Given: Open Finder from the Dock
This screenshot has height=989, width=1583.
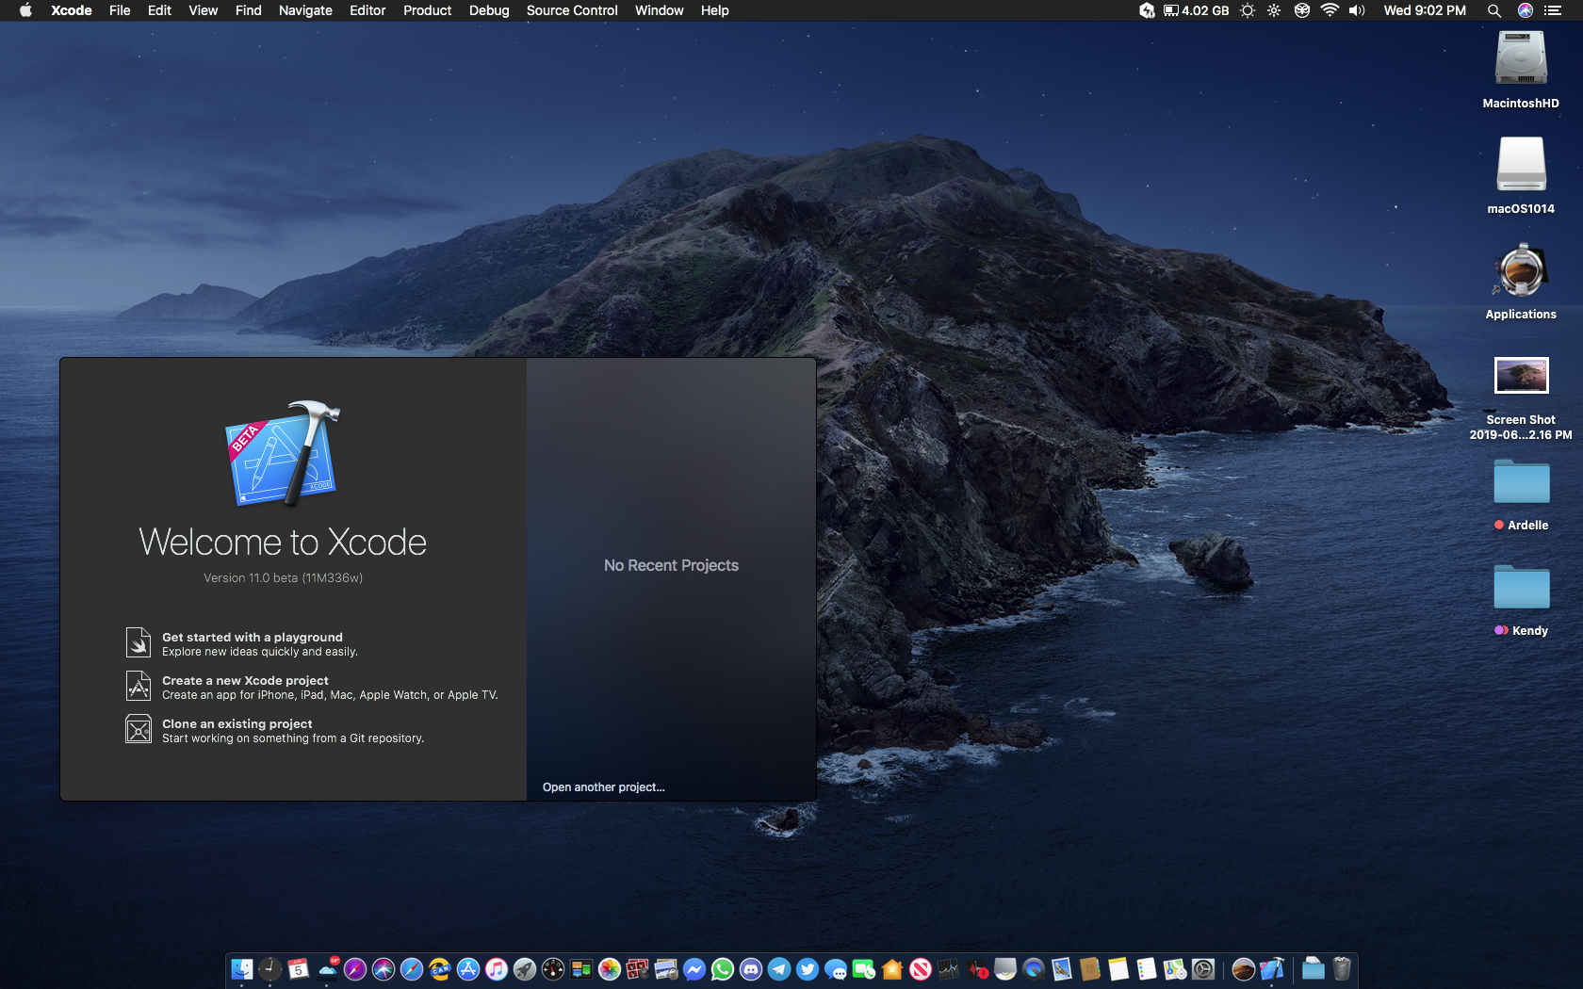Looking at the screenshot, I should 242,969.
